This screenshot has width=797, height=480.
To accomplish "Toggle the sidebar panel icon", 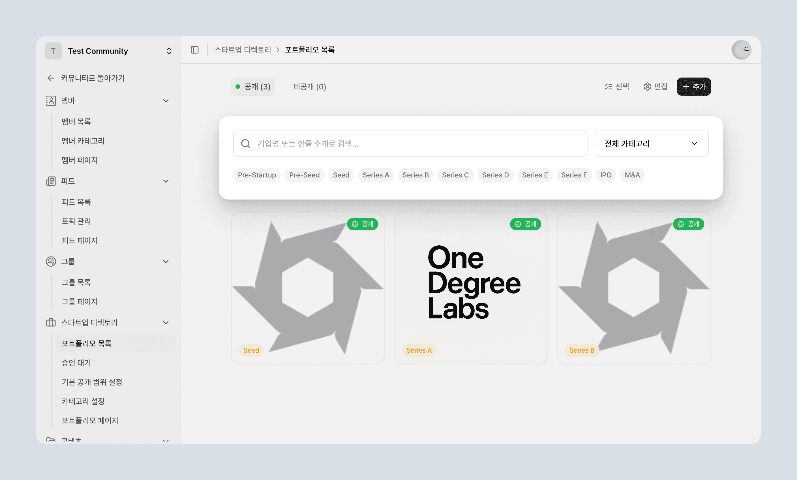I will click(195, 50).
